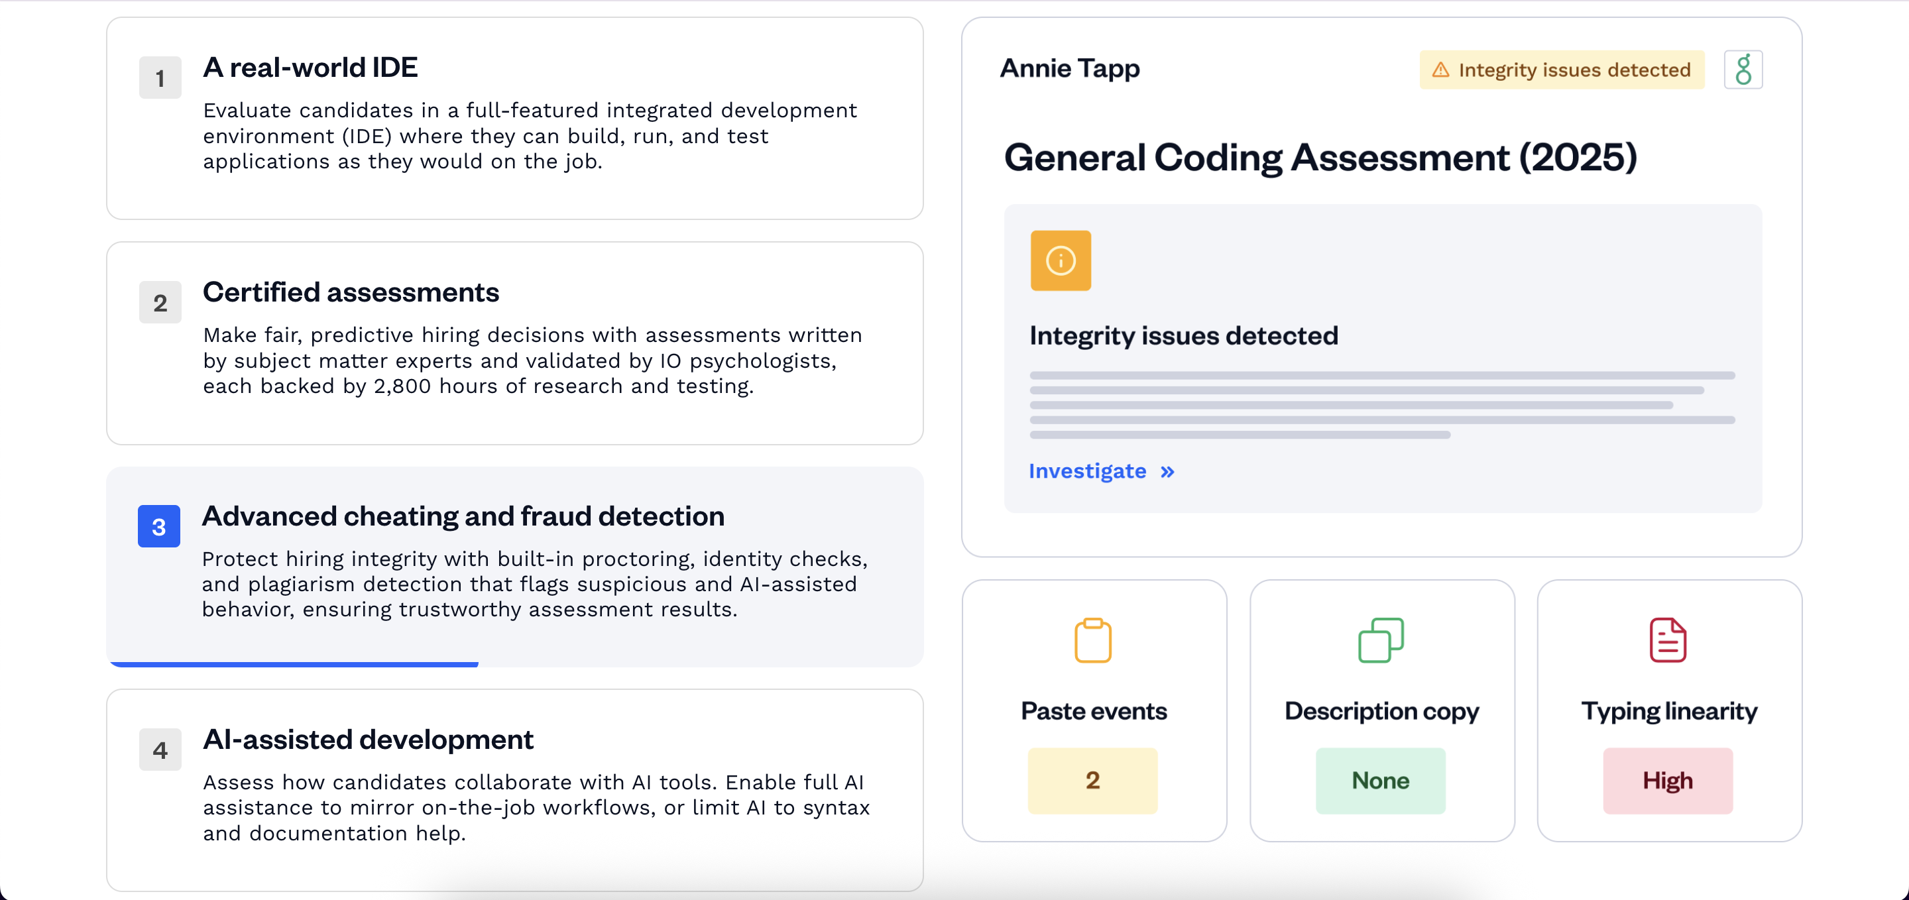Click the 'General Coding Assessment (2025)' heading
Viewport: 1909px width, 900px height.
click(x=1320, y=158)
